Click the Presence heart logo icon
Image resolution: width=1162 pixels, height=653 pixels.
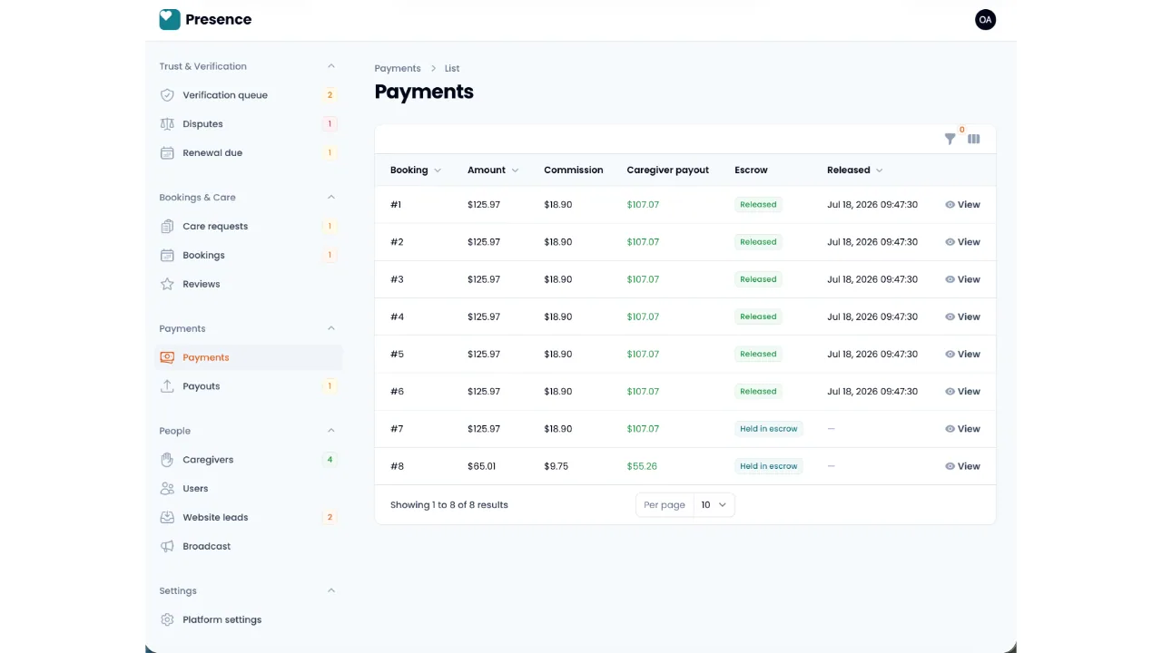pos(170,19)
